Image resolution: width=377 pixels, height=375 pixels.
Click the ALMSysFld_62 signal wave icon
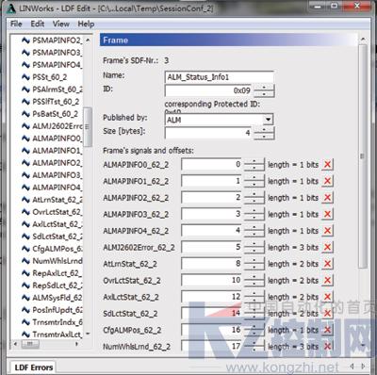25,298
